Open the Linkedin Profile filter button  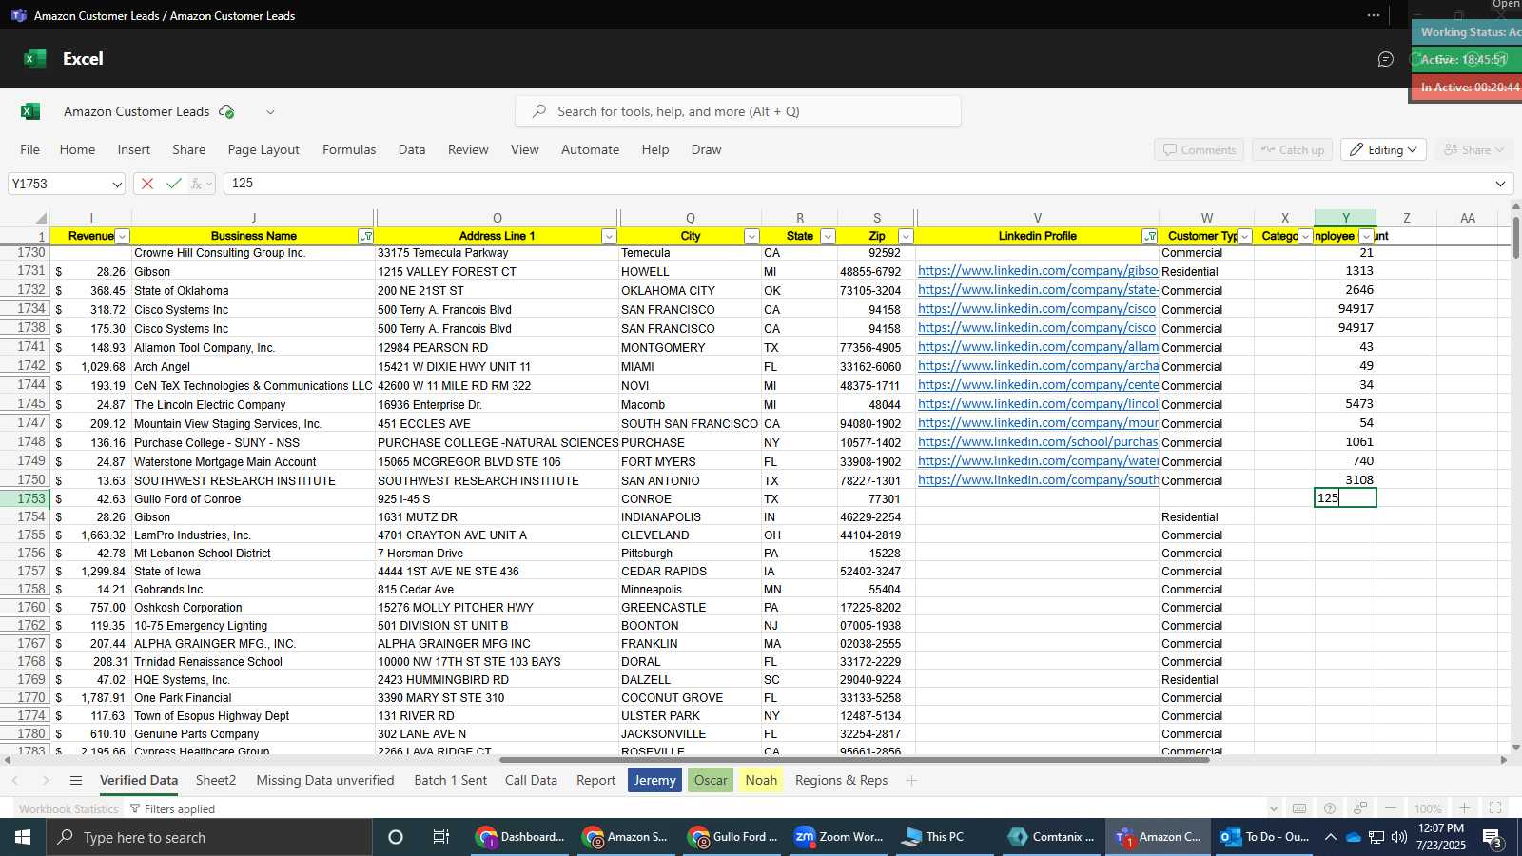(x=1149, y=237)
